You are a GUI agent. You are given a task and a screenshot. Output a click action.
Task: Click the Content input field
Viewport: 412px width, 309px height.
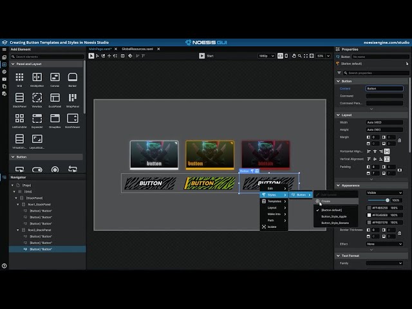(384, 89)
